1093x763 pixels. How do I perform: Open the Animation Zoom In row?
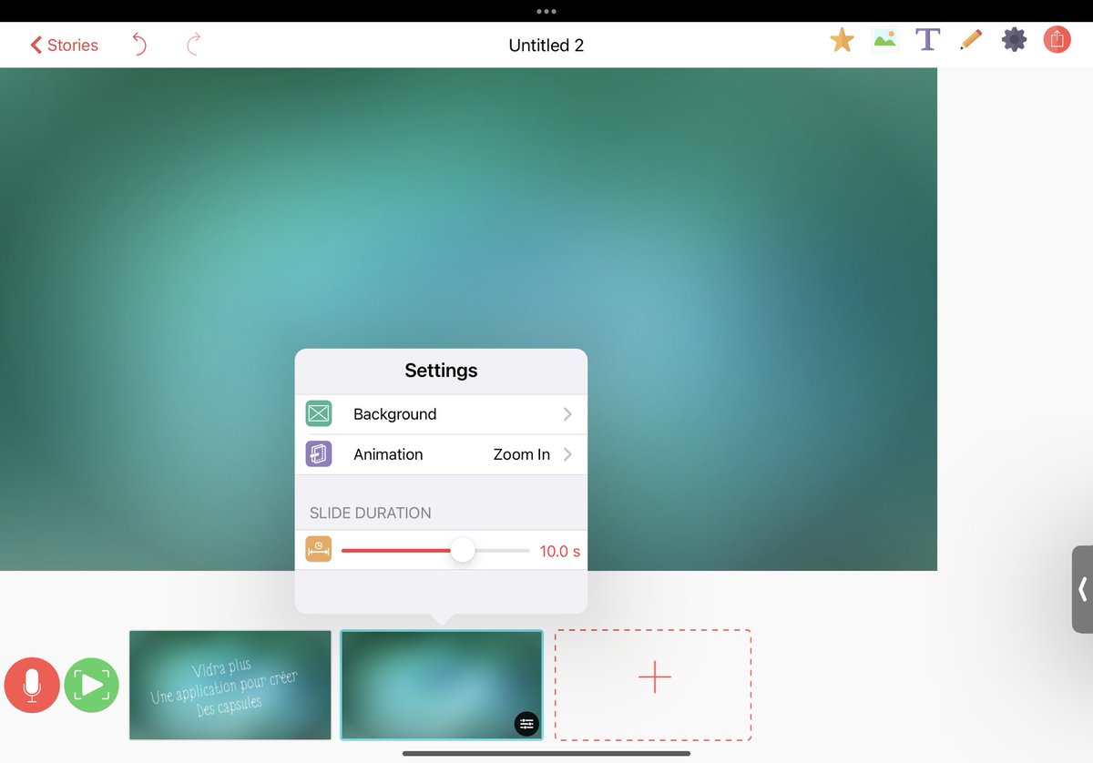click(x=441, y=454)
